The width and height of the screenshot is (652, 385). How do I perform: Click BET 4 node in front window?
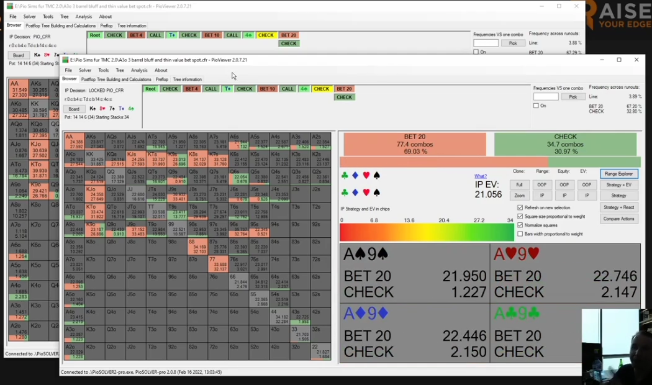point(191,89)
